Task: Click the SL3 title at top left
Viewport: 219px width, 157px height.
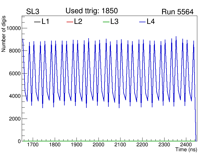Action: [x=33, y=12]
